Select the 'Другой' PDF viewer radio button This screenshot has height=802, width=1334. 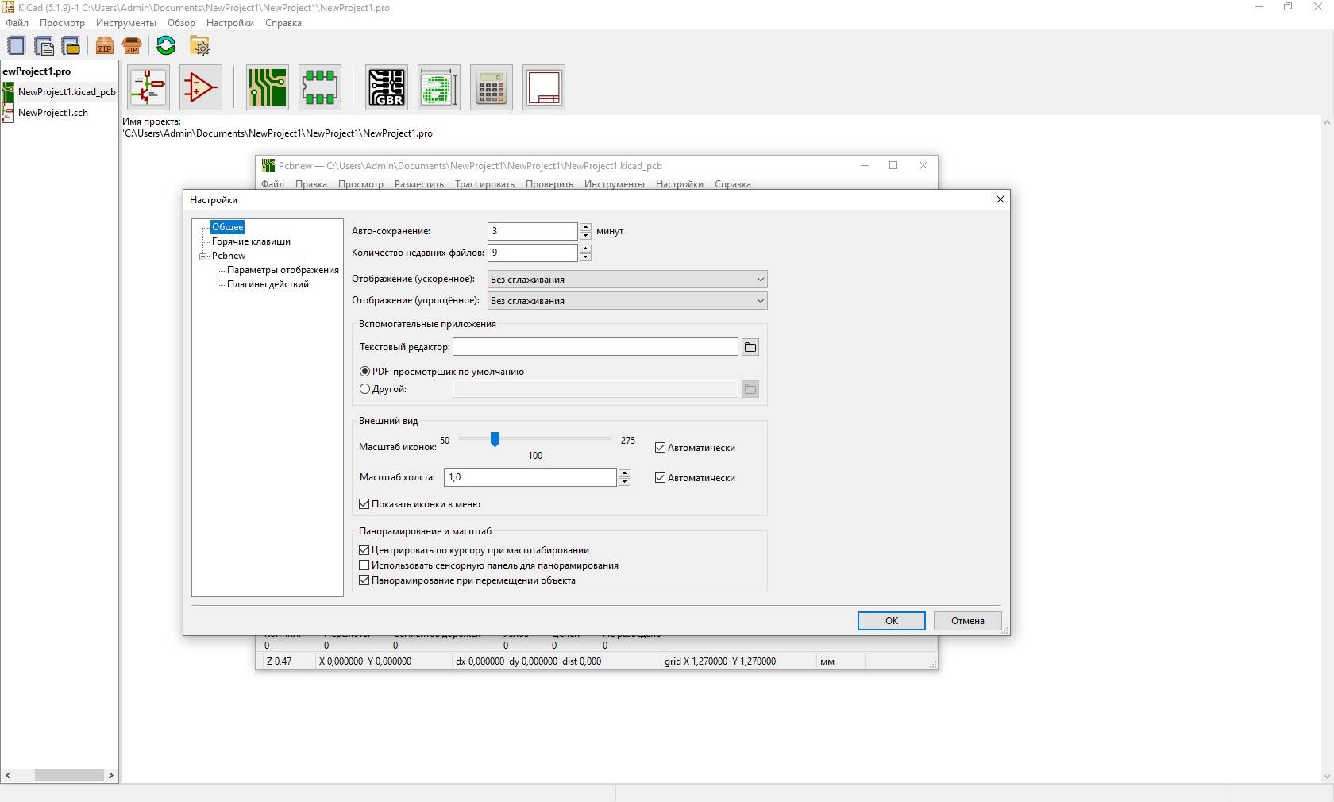click(364, 389)
